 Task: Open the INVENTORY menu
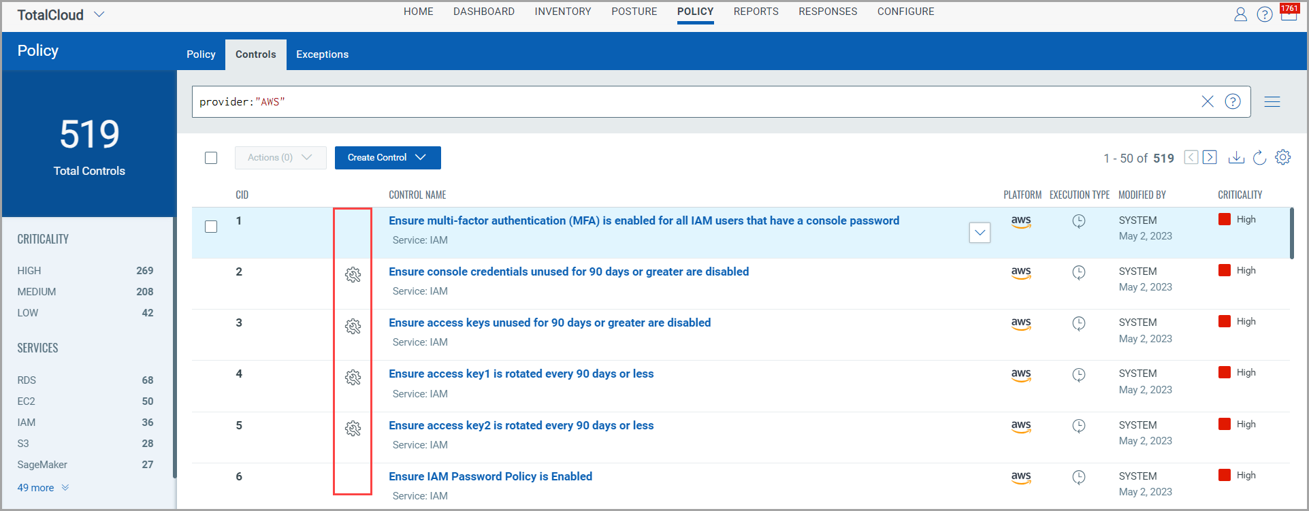pos(563,12)
